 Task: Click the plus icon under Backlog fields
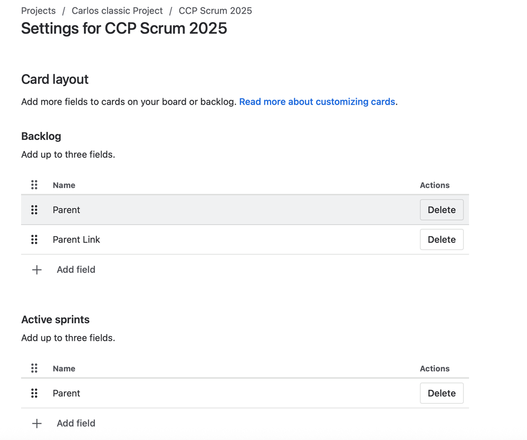coord(37,270)
